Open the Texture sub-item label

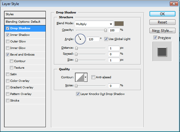click(19, 68)
